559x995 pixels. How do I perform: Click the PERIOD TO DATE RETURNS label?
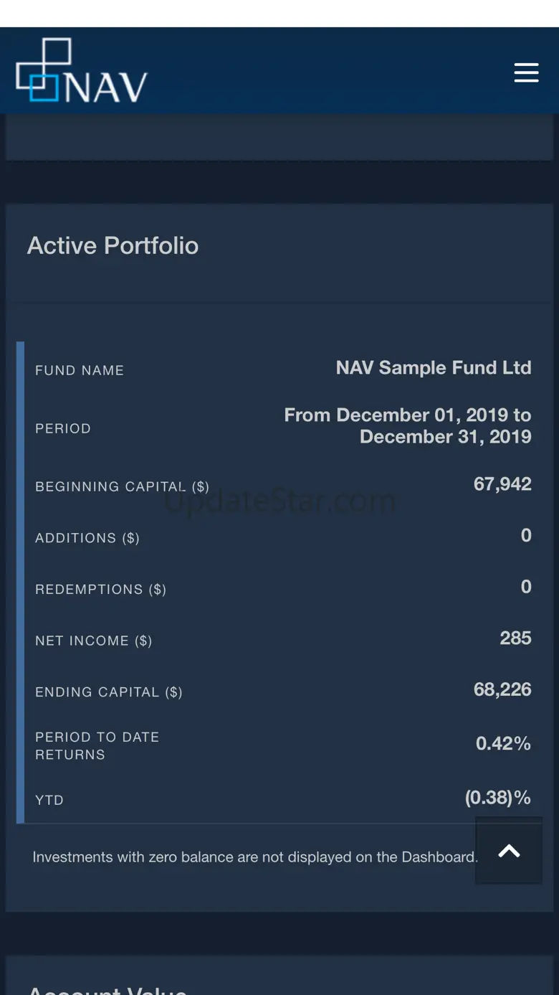click(97, 745)
